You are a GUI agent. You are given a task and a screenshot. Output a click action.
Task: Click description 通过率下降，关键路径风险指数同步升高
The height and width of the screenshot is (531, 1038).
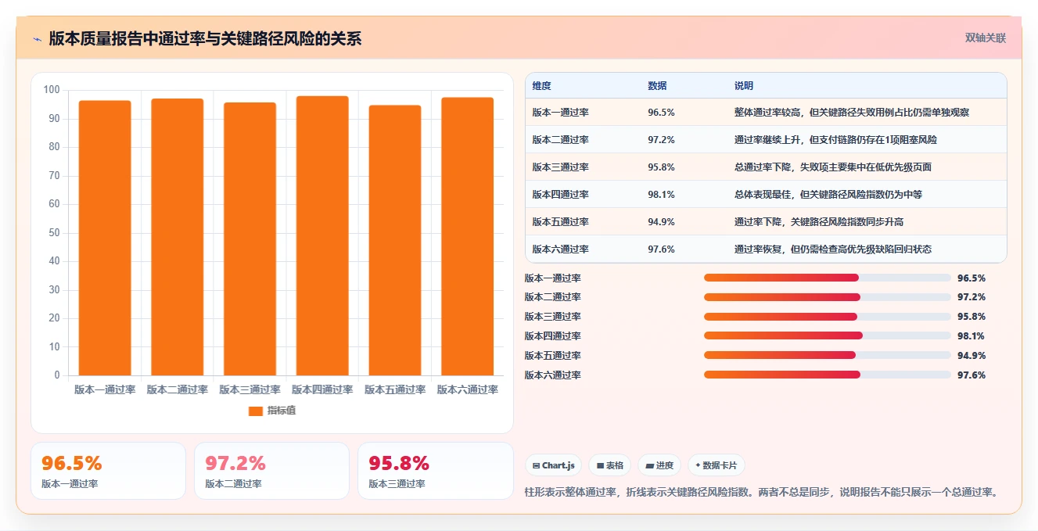(819, 222)
